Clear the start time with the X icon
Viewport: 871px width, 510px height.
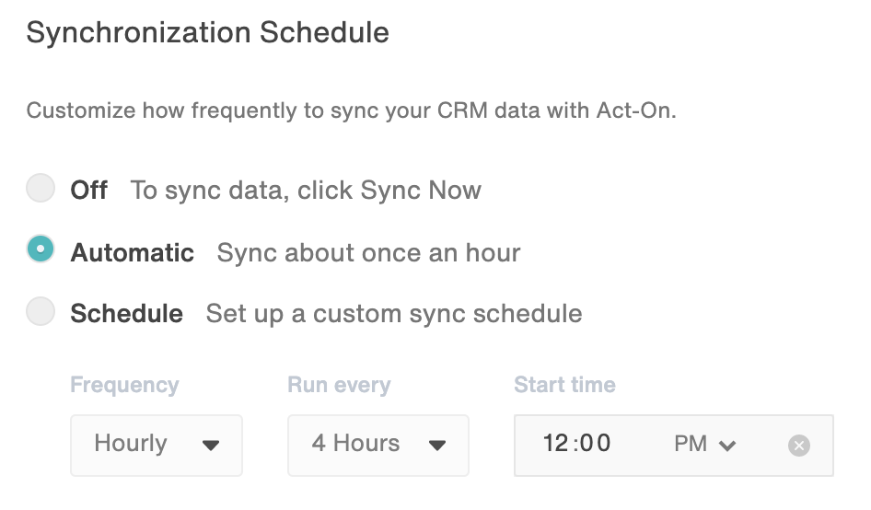(799, 445)
